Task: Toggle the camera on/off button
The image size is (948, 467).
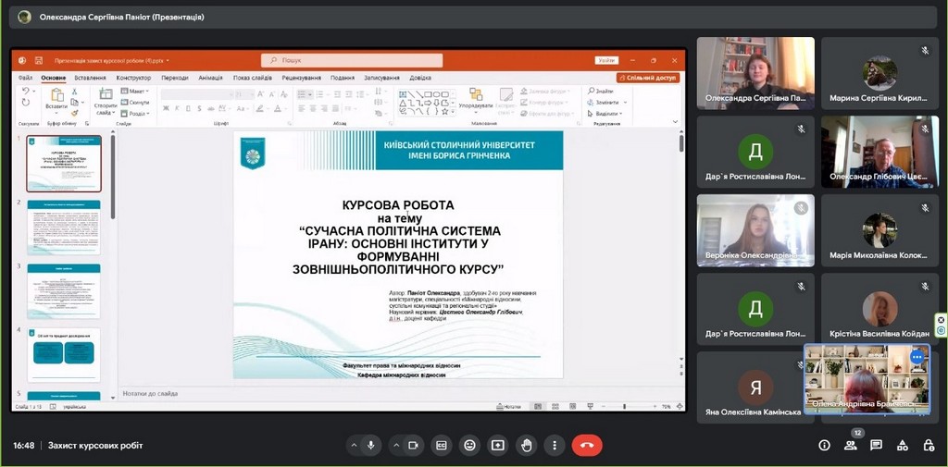Action: (x=414, y=445)
